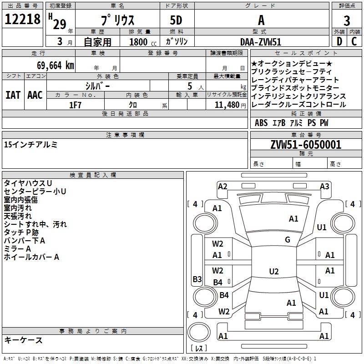The image size is (364, 364).
Task: Select the model code DAA-ZVW51
Action: point(261,41)
